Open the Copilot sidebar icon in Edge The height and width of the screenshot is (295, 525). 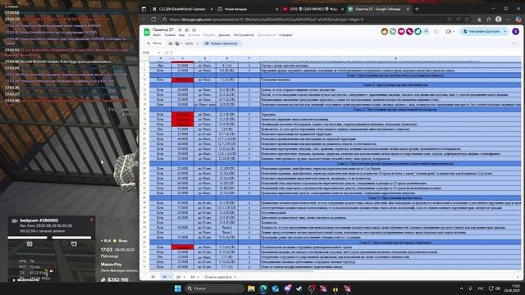click(x=518, y=20)
